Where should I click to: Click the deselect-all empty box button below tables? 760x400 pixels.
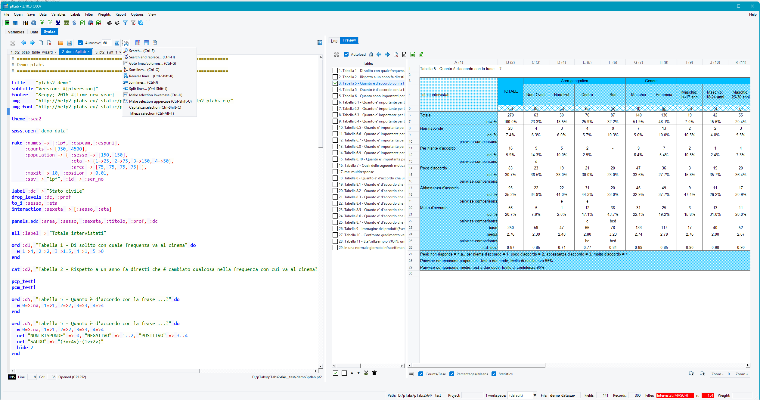[x=344, y=373]
